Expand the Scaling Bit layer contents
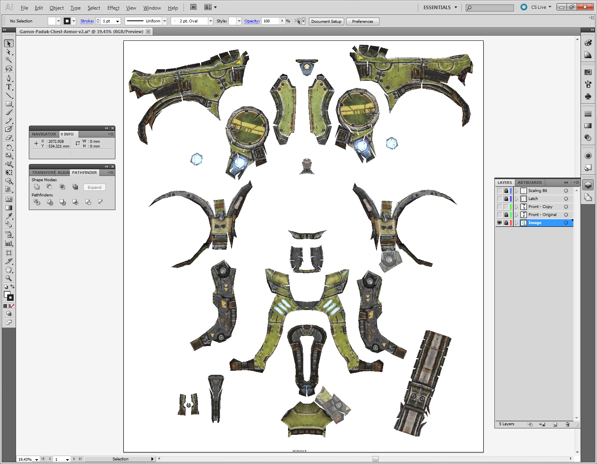Viewport: 597px width, 464px height. [x=516, y=191]
